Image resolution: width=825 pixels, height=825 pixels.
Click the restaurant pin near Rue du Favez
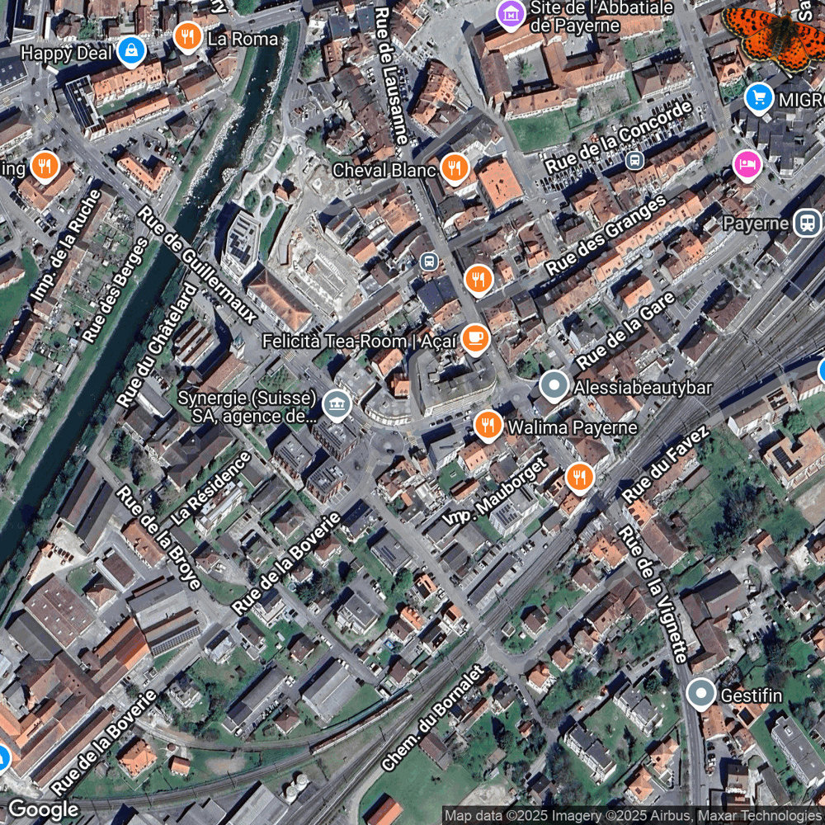580,477
